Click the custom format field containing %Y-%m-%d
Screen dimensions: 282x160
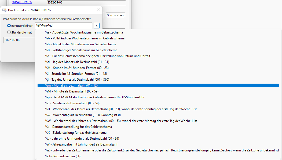coord(64,25)
